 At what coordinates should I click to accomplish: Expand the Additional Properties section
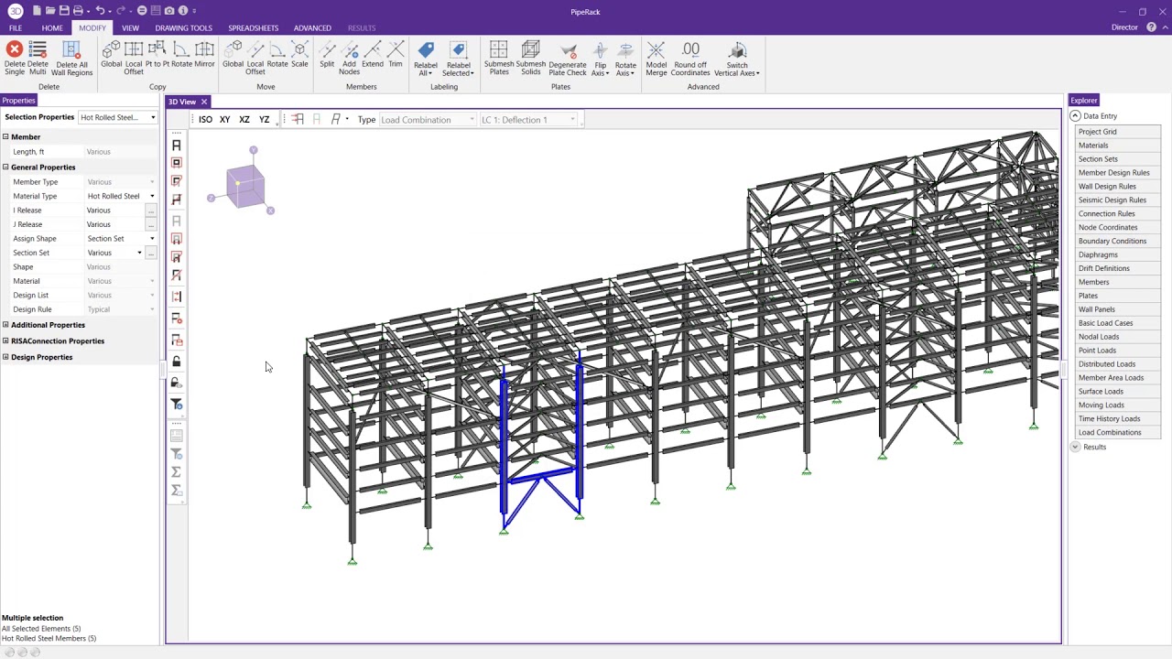[5, 325]
